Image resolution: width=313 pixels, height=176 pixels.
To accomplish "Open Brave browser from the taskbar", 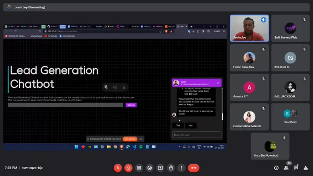I will (x=122, y=147).
